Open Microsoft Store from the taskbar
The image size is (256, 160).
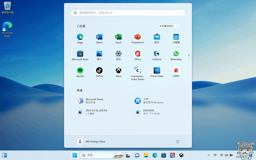coord(163,155)
